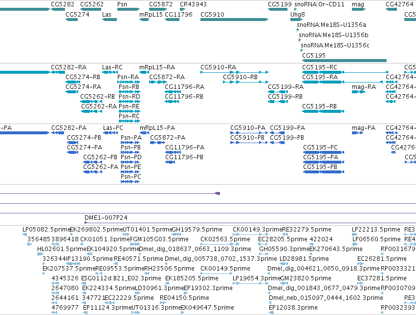Select EST LP05082.5prime
The height and width of the screenshot is (315, 416).
tap(46, 230)
